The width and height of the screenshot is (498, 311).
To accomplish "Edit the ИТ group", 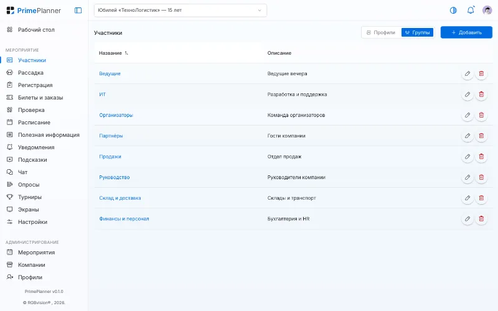I will click(467, 95).
